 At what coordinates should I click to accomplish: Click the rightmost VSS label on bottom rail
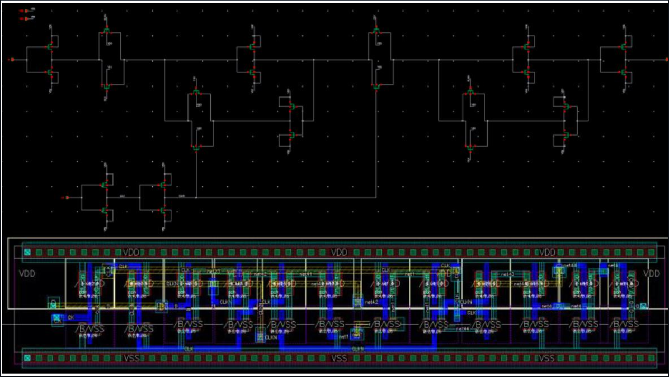tap(546, 359)
